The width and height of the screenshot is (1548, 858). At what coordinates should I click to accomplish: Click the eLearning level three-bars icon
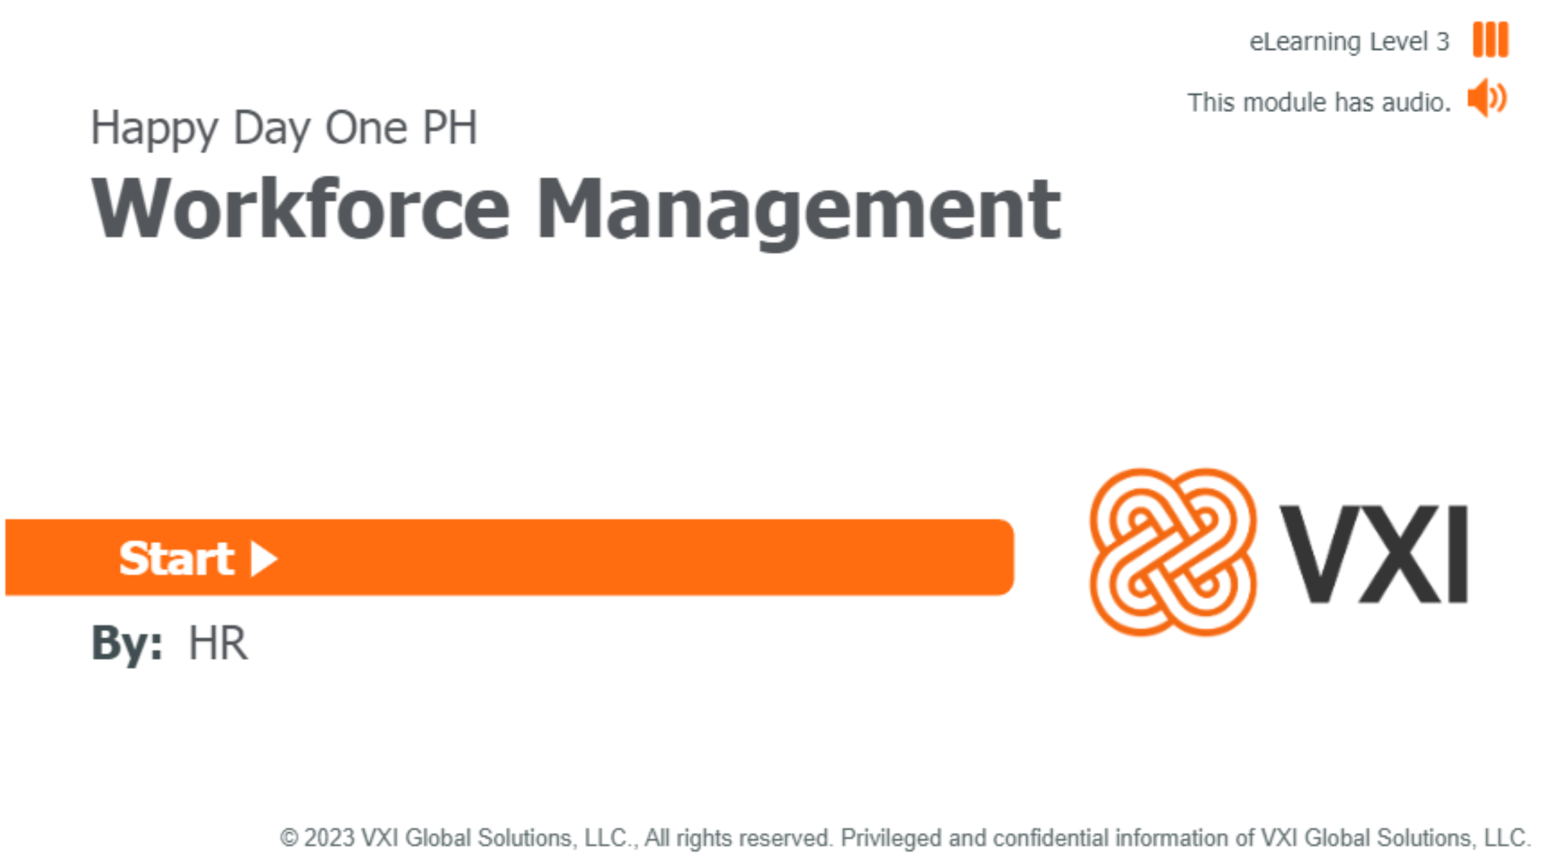tap(1491, 39)
